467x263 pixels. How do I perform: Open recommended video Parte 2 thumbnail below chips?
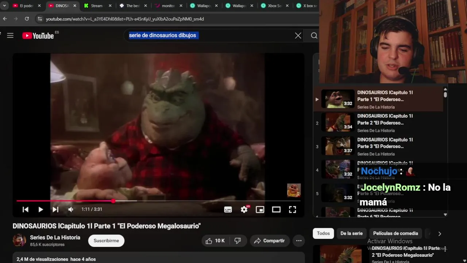[x=341, y=254]
